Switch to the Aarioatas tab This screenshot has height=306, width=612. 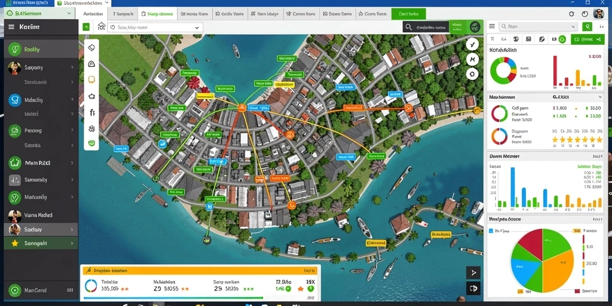pyautogui.click(x=93, y=14)
